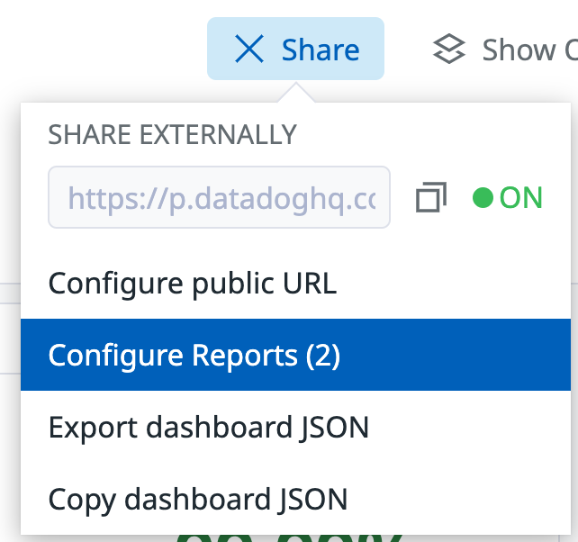Screen dimensions: 578x542
Task: Toggle external sharing ON switch off
Action: (508, 197)
